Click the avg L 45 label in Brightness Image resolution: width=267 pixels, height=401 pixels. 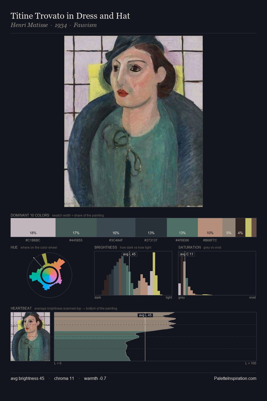[129, 254]
